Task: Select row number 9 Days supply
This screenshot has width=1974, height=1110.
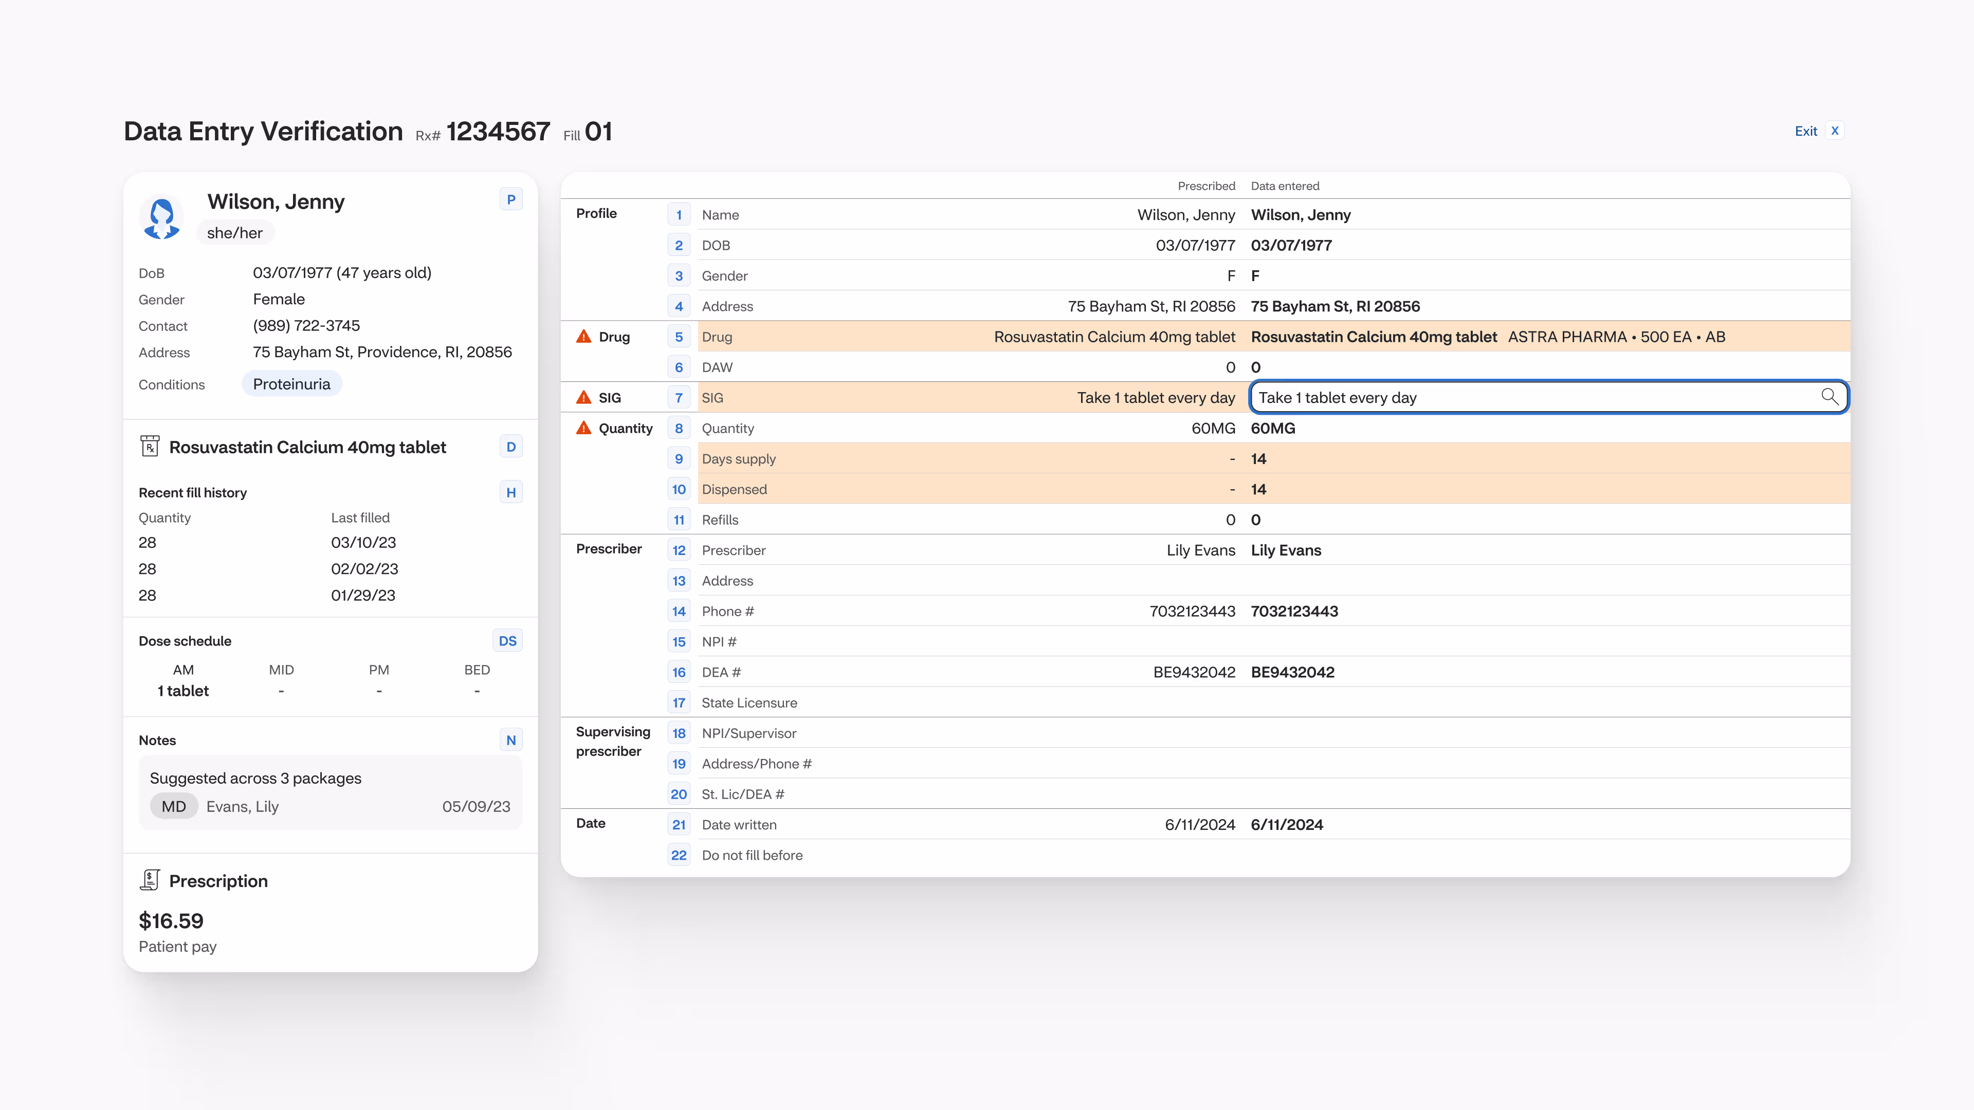Action: 678,459
